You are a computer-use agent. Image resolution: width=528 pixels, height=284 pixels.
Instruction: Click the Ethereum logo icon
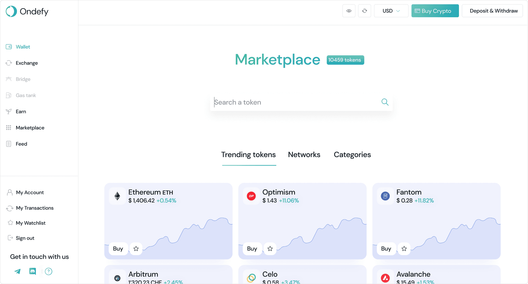coord(117,196)
